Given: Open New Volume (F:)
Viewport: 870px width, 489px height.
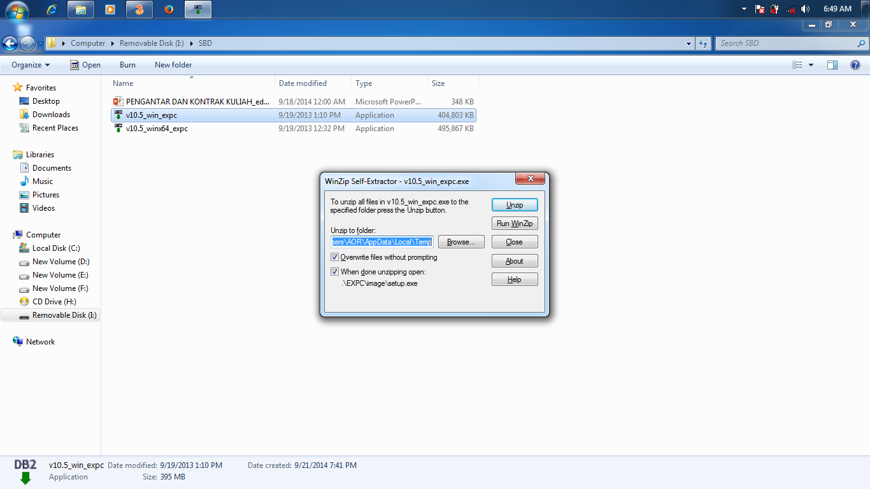Looking at the screenshot, I should click(x=61, y=288).
